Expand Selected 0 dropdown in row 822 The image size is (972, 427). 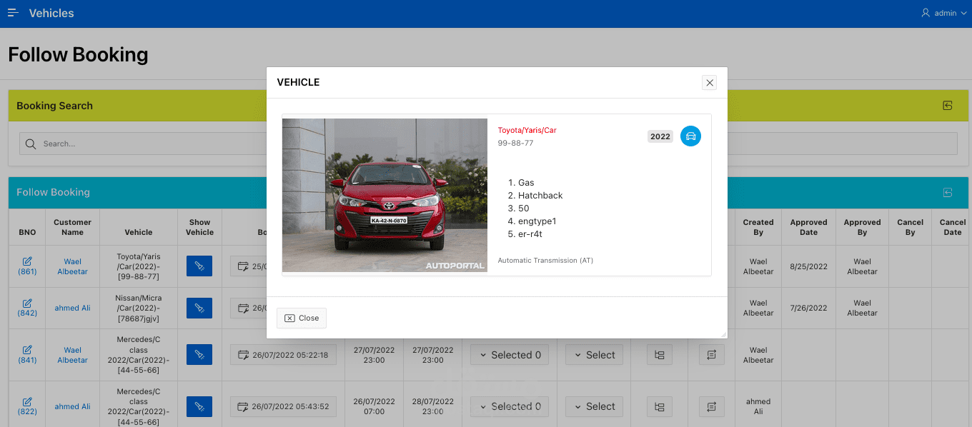(x=510, y=406)
